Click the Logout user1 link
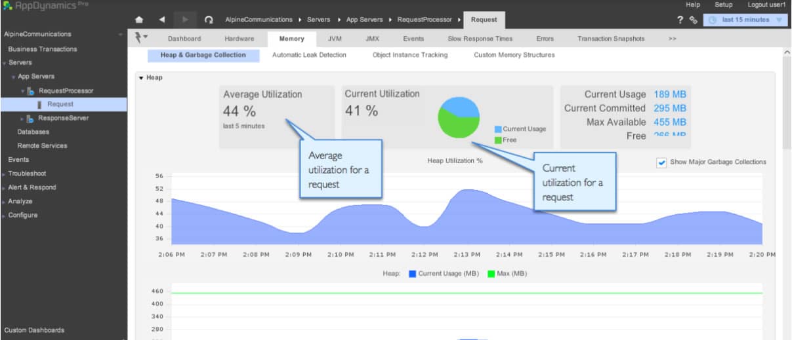The height and width of the screenshot is (340, 792). (x=766, y=5)
